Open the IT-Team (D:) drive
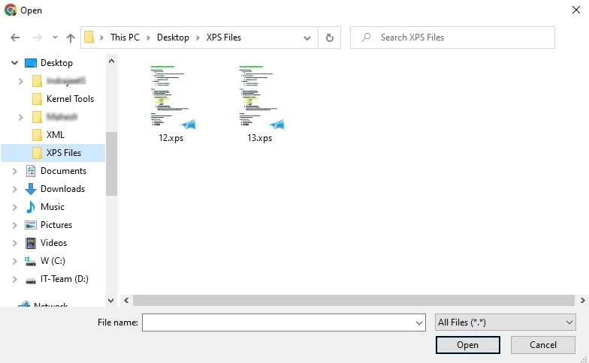589x363 pixels. click(65, 279)
